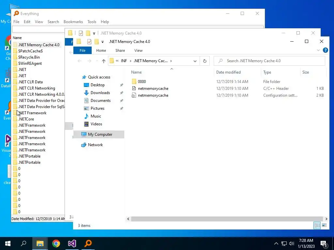Viewport: 334px width, 250px height.
Task: Open Bookmarks menu in Everything
Action: click(x=73, y=22)
